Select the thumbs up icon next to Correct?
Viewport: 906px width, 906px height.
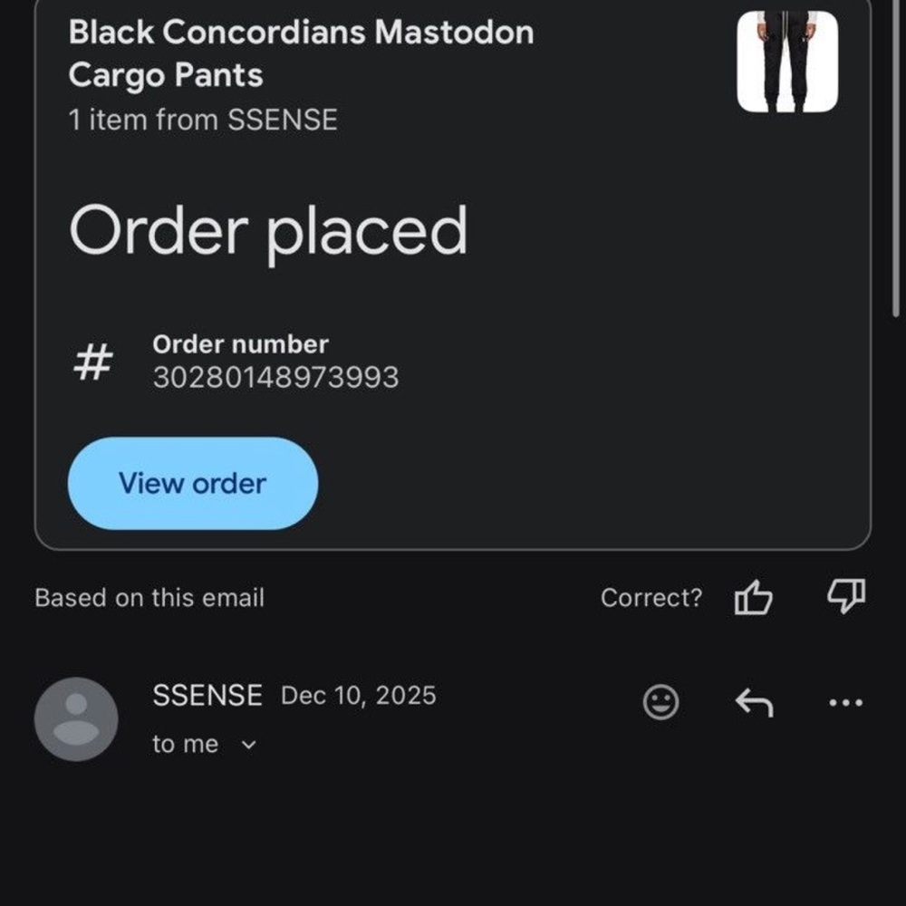click(755, 597)
